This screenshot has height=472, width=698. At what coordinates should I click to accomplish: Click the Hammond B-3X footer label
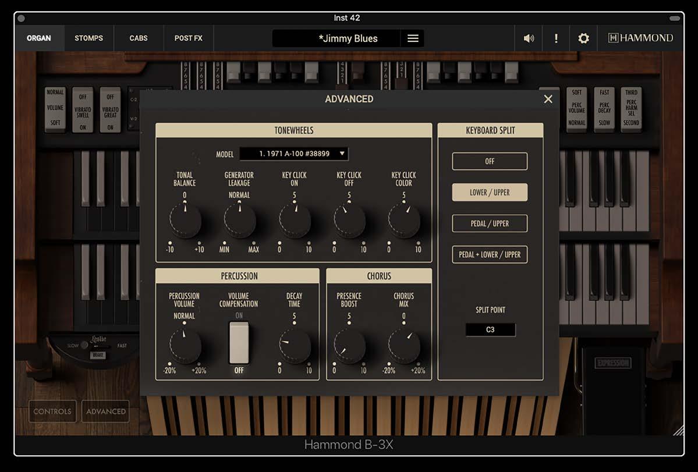click(349, 445)
